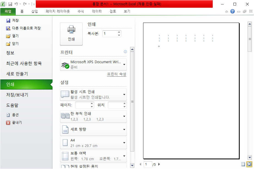Click the settings panel scroll down arrow
The width and height of the screenshot is (254, 169).
132,166
